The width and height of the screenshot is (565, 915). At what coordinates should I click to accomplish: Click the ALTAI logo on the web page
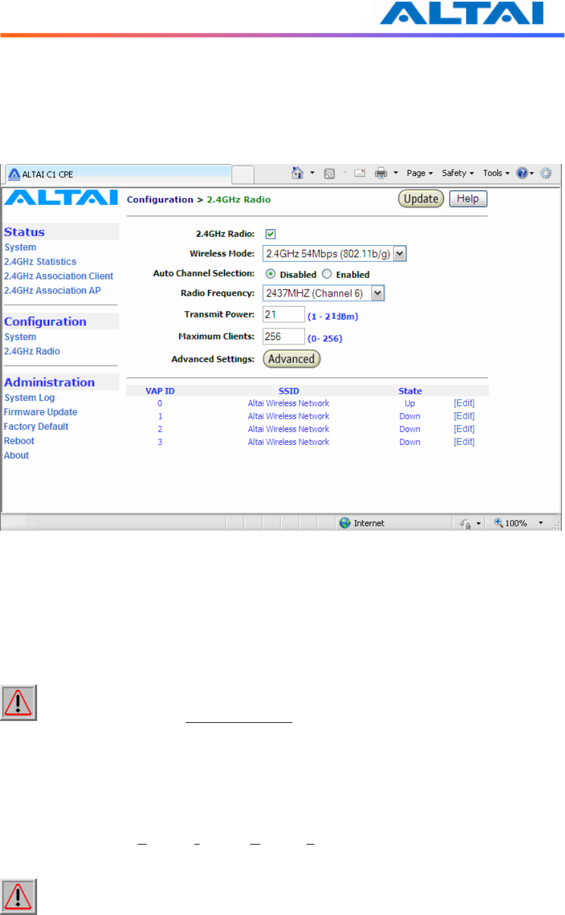pyautogui.click(x=61, y=198)
